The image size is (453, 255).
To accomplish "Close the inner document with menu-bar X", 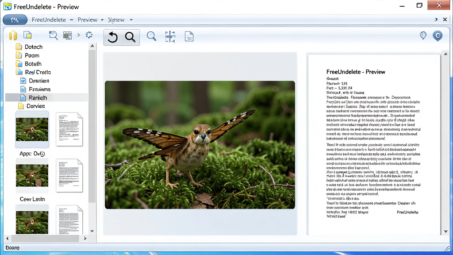I will [445, 19].
